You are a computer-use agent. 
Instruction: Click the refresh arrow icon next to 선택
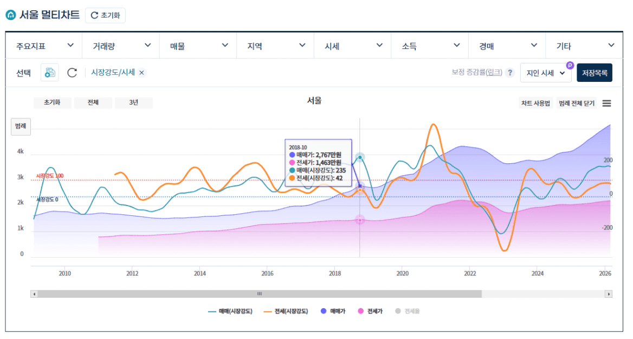[x=72, y=73]
